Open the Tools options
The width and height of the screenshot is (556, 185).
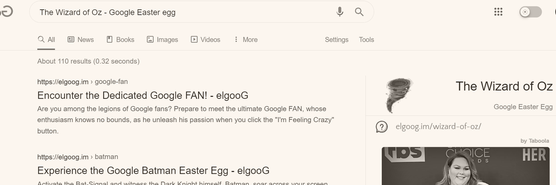tap(366, 40)
